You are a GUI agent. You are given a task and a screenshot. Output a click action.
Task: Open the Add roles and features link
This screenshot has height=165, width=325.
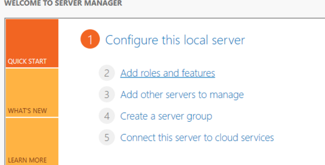point(167,73)
